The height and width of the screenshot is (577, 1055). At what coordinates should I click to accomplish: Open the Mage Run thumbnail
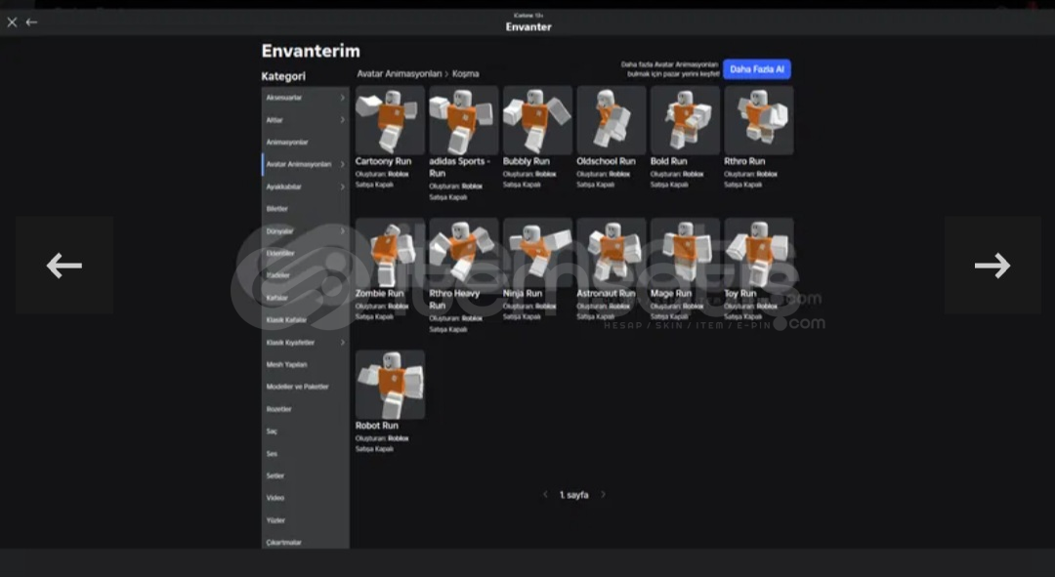685,252
